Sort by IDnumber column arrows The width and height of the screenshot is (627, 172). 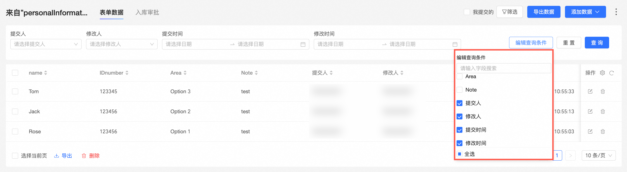point(127,73)
